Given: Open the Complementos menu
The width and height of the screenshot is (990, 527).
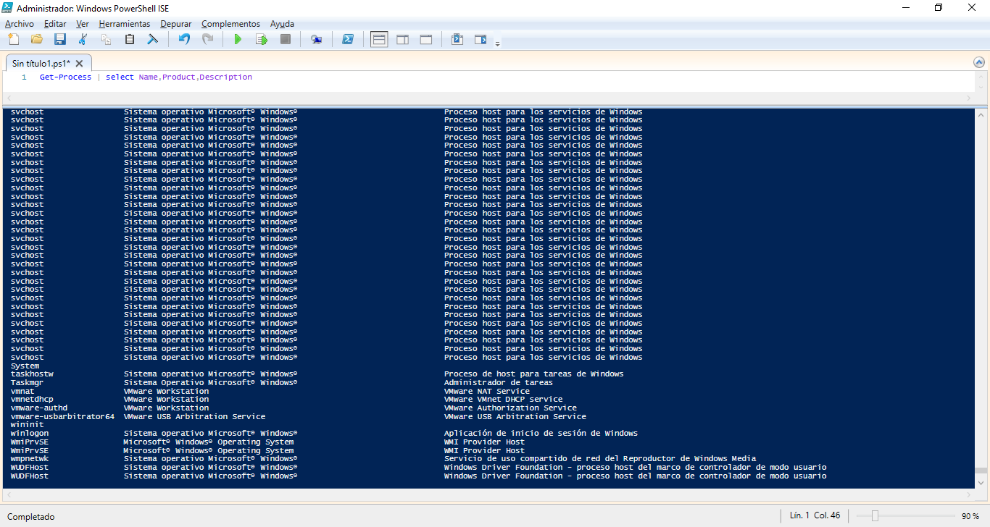Looking at the screenshot, I should click(x=230, y=24).
